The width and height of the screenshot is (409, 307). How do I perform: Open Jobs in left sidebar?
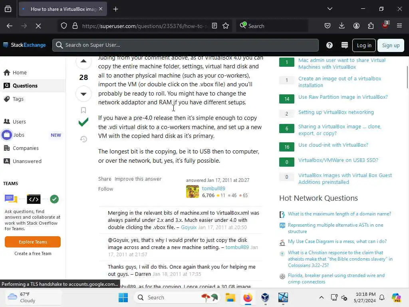[19, 135]
